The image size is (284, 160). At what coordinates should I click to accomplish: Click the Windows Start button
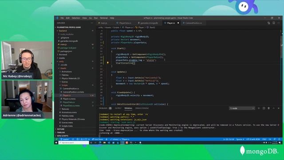tap(56, 143)
